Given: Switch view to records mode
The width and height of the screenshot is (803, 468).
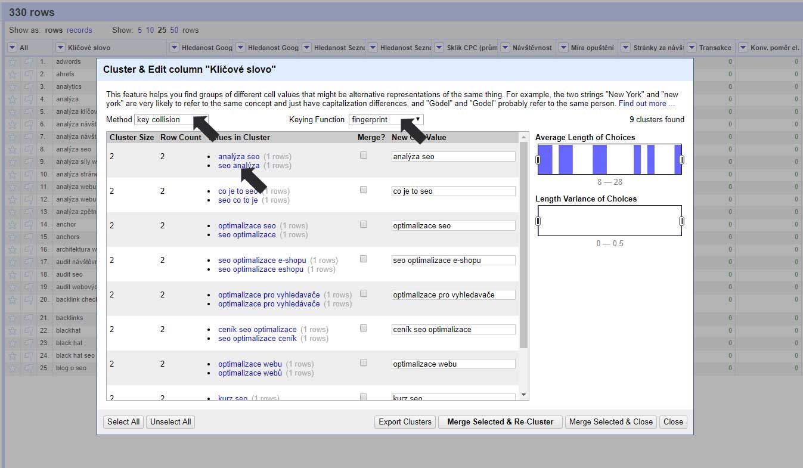Looking at the screenshot, I should click(79, 30).
